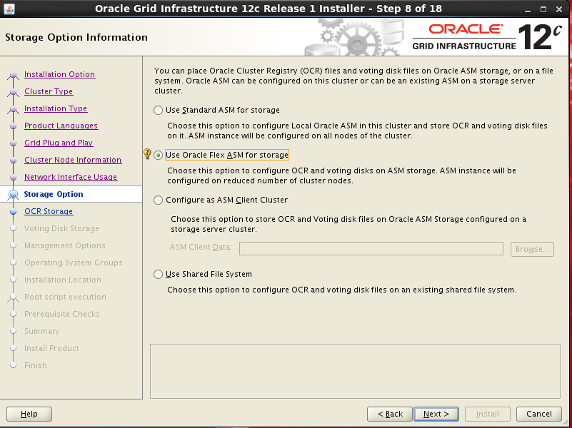The image size is (572, 428).
Task: Click Installation Location step text
Action: pyautogui.click(x=63, y=280)
